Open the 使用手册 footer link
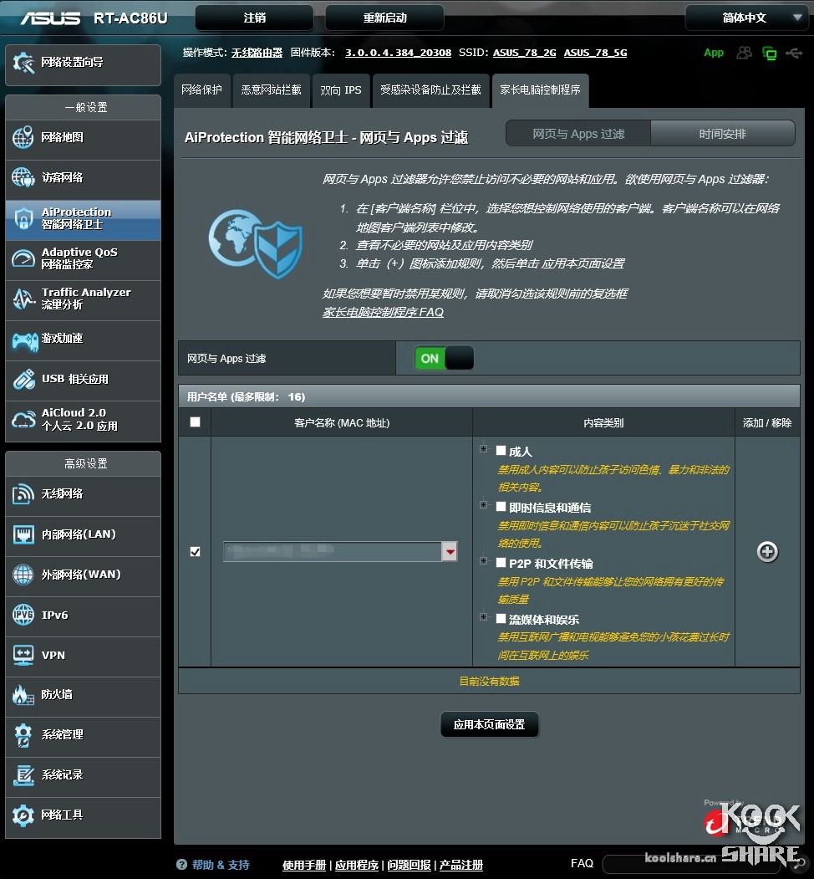This screenshot has height=879, width=814. pyautogui.click(x=304, y=865)
